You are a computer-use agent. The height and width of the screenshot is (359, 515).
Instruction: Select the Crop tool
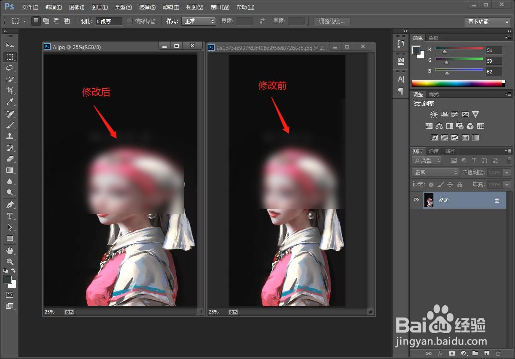pyautogui.click(x=10, y=90)
